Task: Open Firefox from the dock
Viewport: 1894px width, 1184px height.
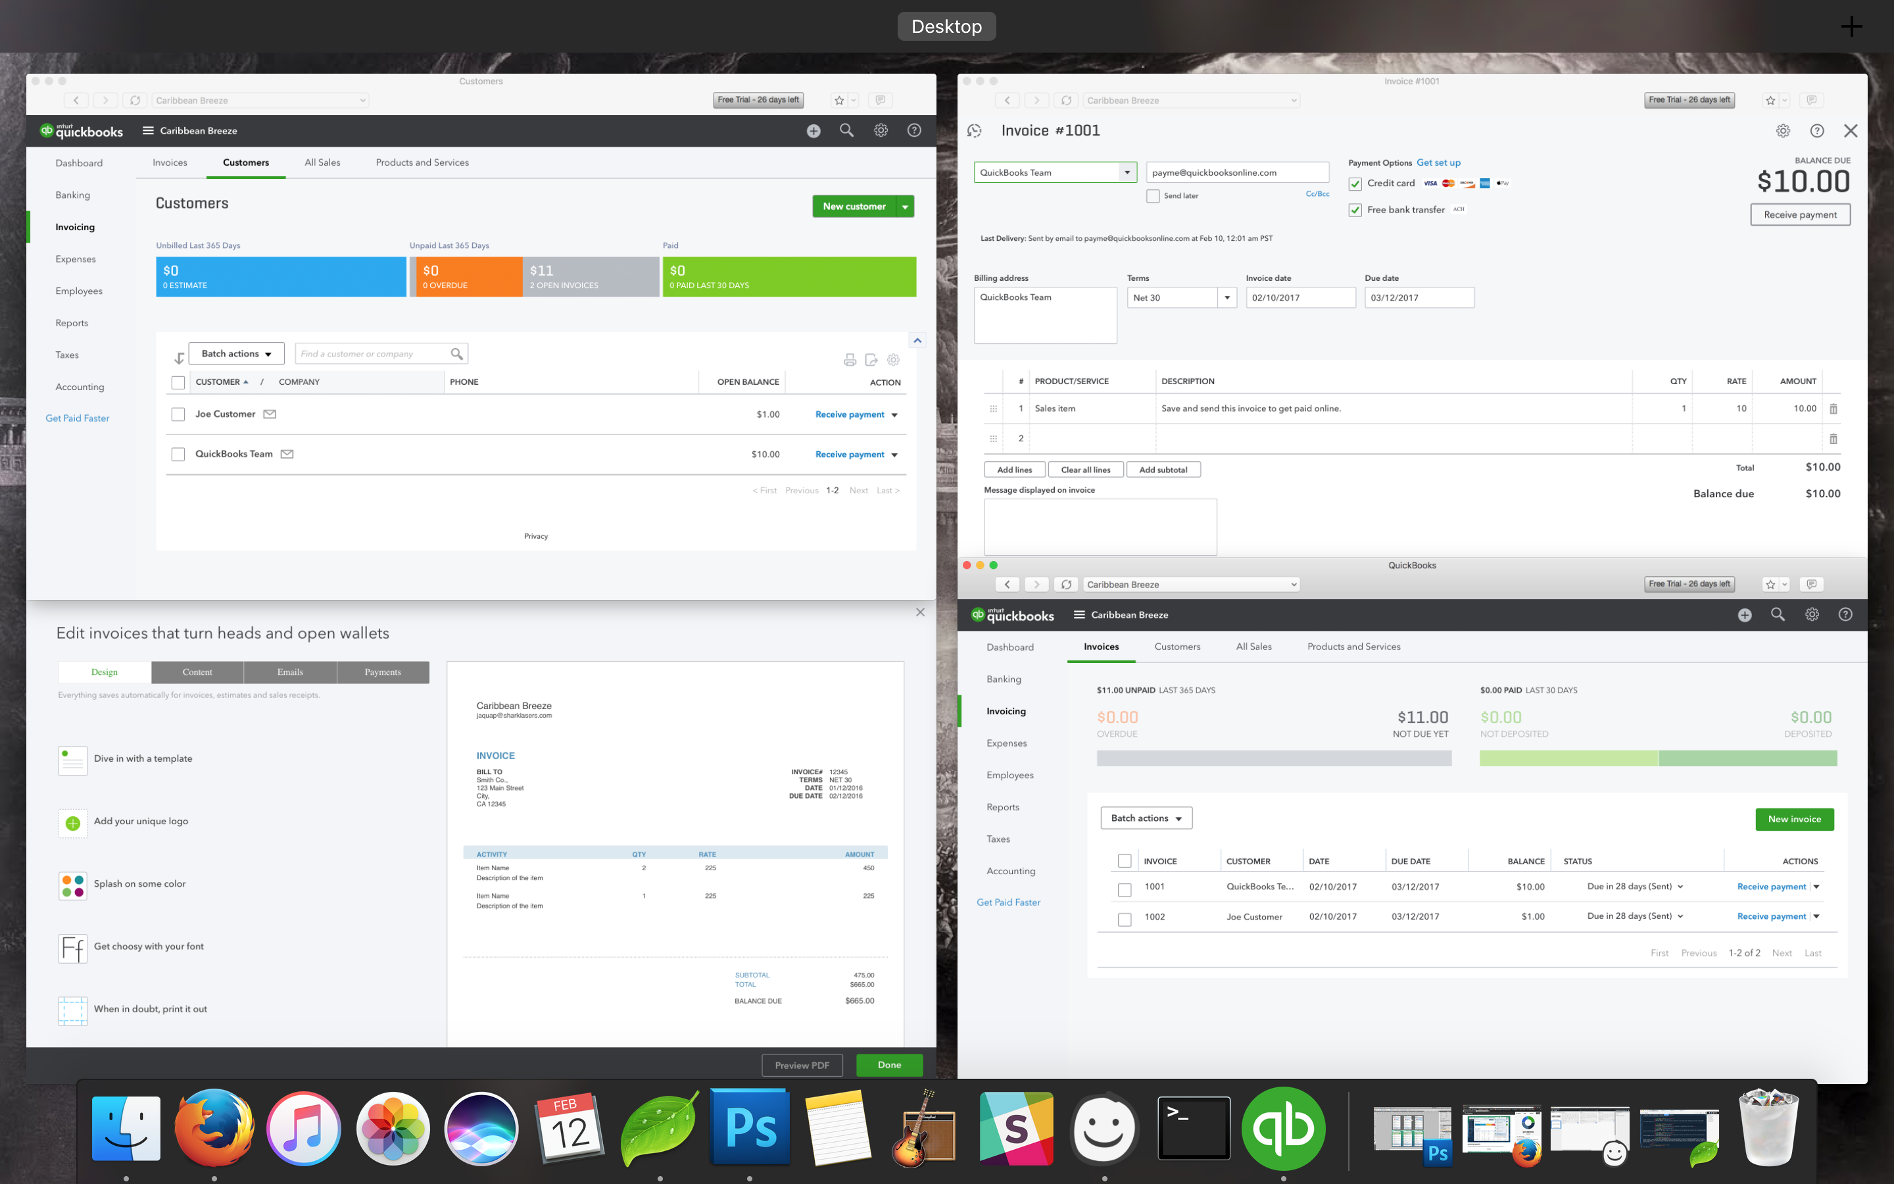Action: point(214,1127)
